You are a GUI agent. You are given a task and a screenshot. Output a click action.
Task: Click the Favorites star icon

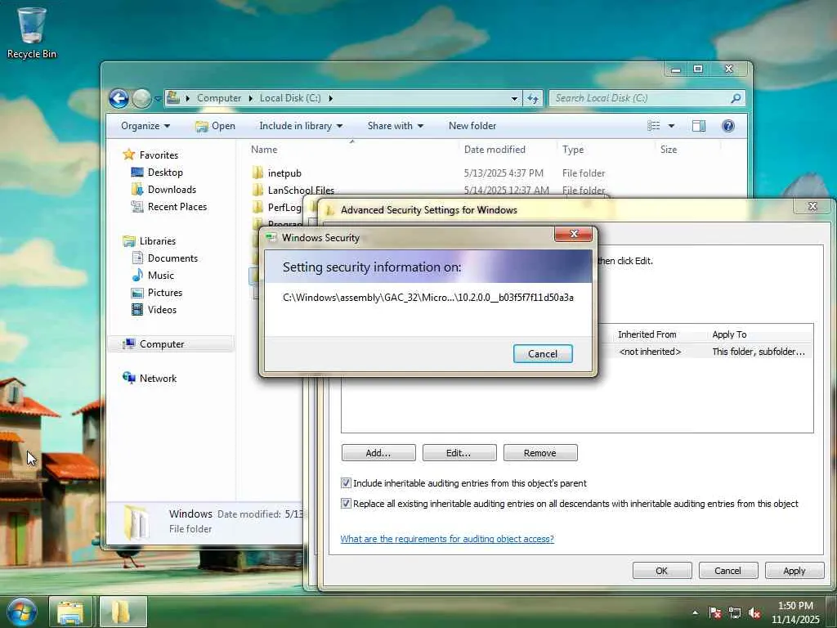coord(128,155)
